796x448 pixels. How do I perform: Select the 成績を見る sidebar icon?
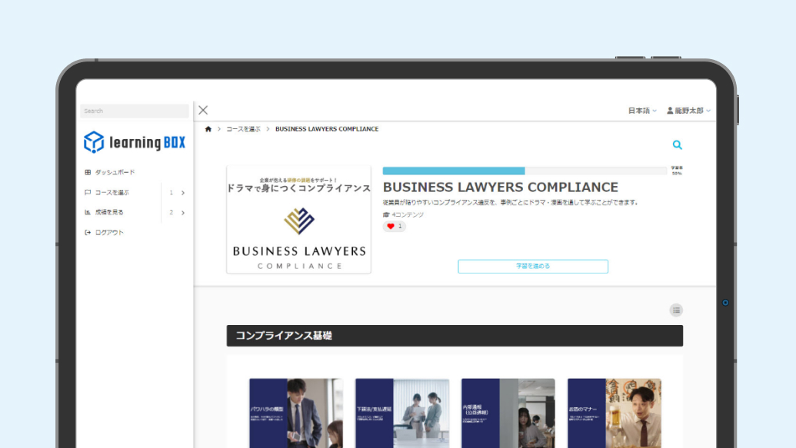(89, 213)
